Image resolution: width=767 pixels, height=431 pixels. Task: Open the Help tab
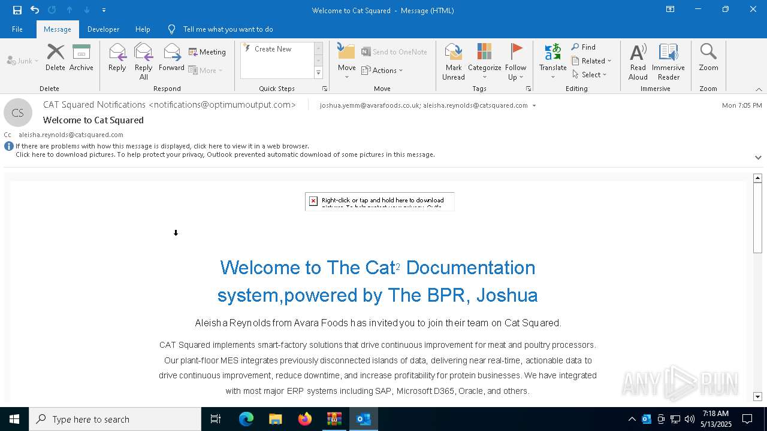(143, 29)
